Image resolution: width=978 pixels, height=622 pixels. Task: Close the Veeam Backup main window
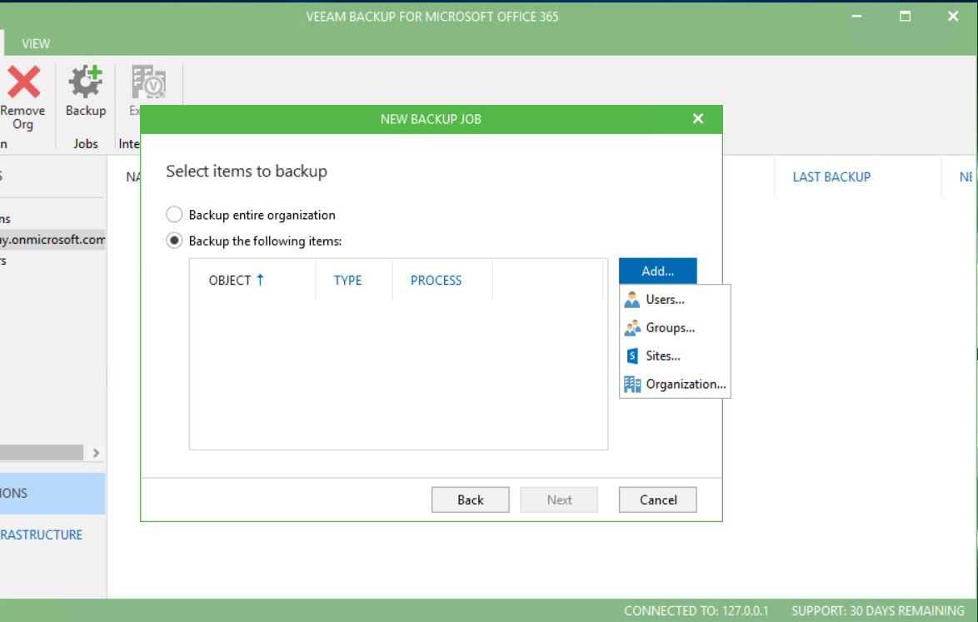click(x=953, y=16)
